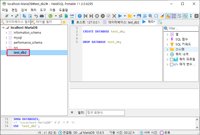
Task: Open the refresh options dropdown arrow
Action: click(x=56, y=16)
